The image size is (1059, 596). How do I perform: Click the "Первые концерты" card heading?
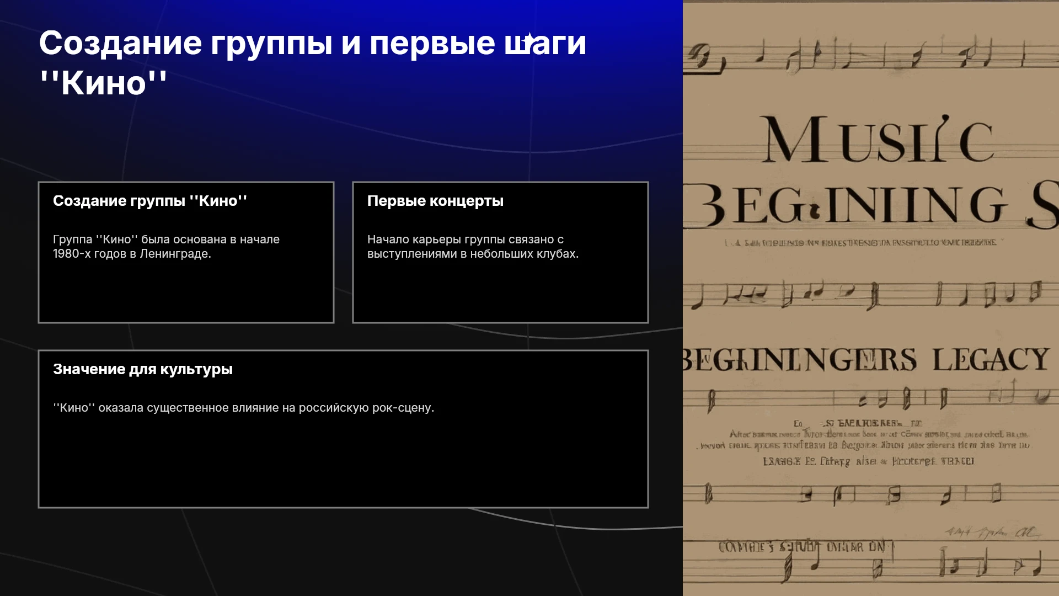pos(435,201)
